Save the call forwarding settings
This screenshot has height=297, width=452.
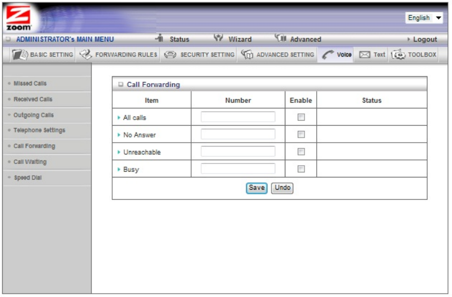256,188
